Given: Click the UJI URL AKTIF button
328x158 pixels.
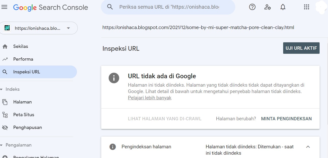Looking at the screenshot, I should 301,48.
